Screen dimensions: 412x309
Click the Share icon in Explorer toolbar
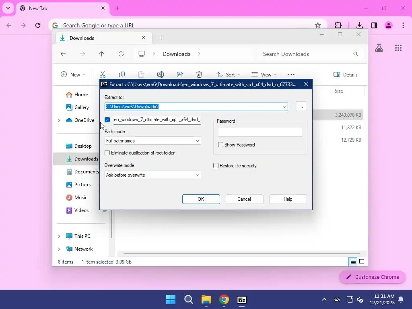pos(180,74)
